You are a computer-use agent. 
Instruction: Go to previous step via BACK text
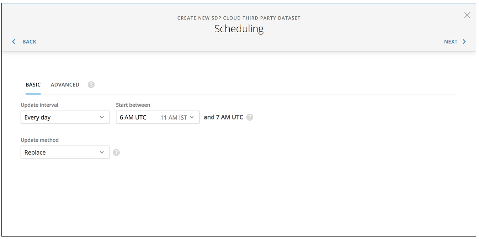tap(29, 42)
